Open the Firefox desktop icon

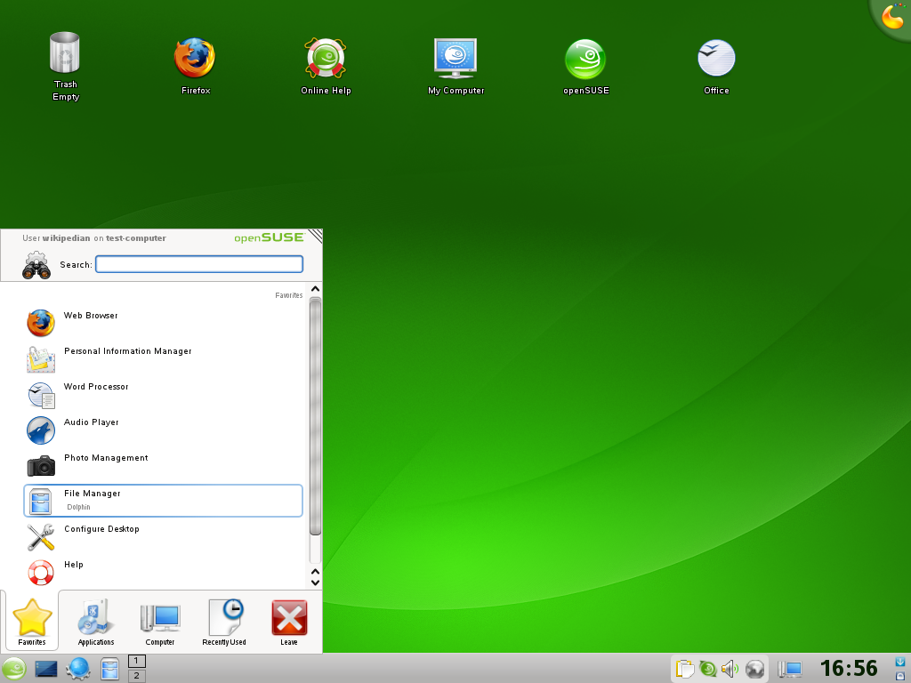tap(195, 60)
